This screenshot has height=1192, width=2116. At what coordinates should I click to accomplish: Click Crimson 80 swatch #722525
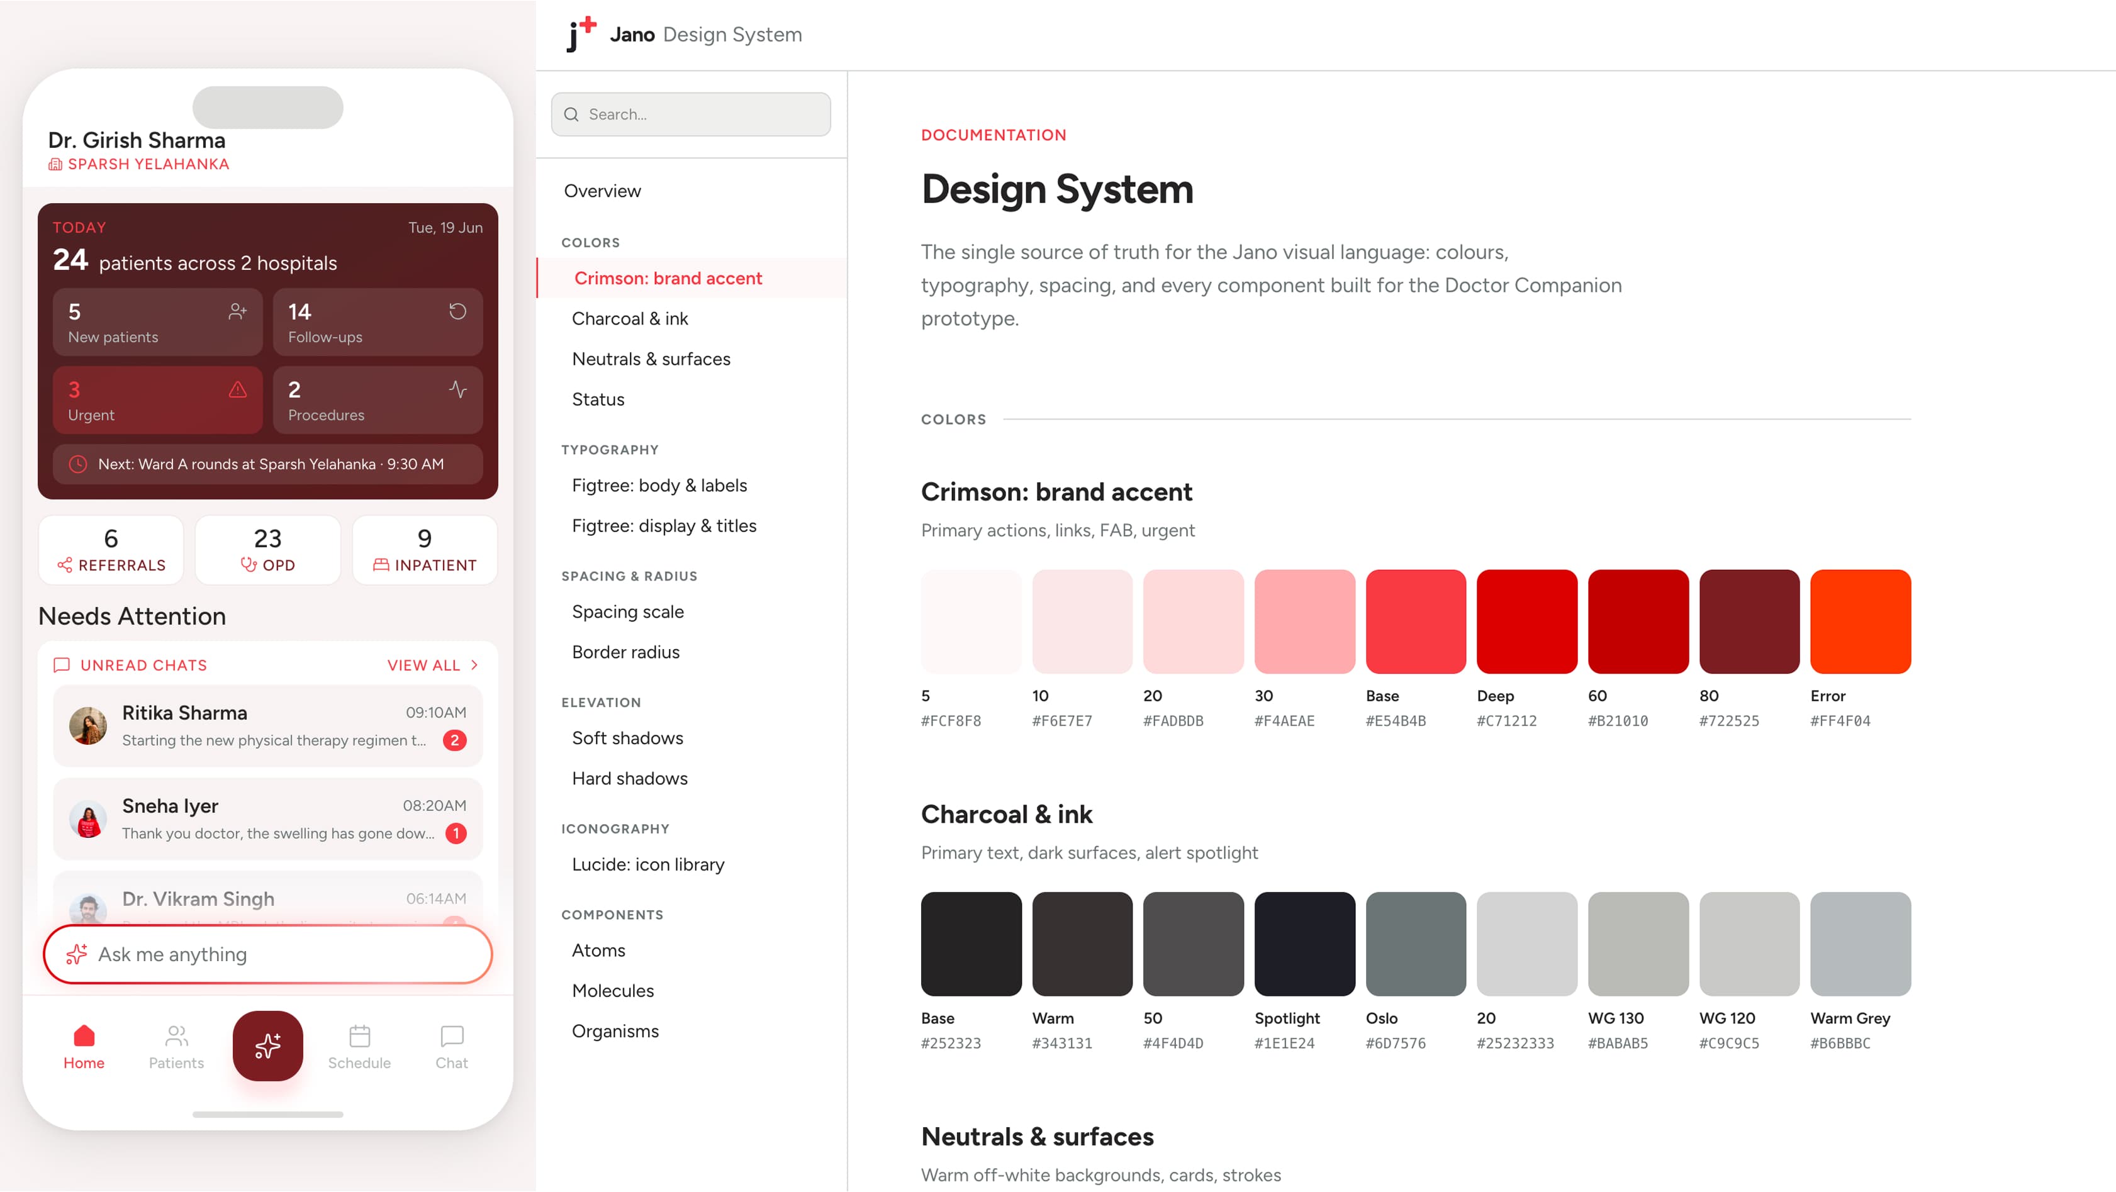click(x=1749, y=621)
